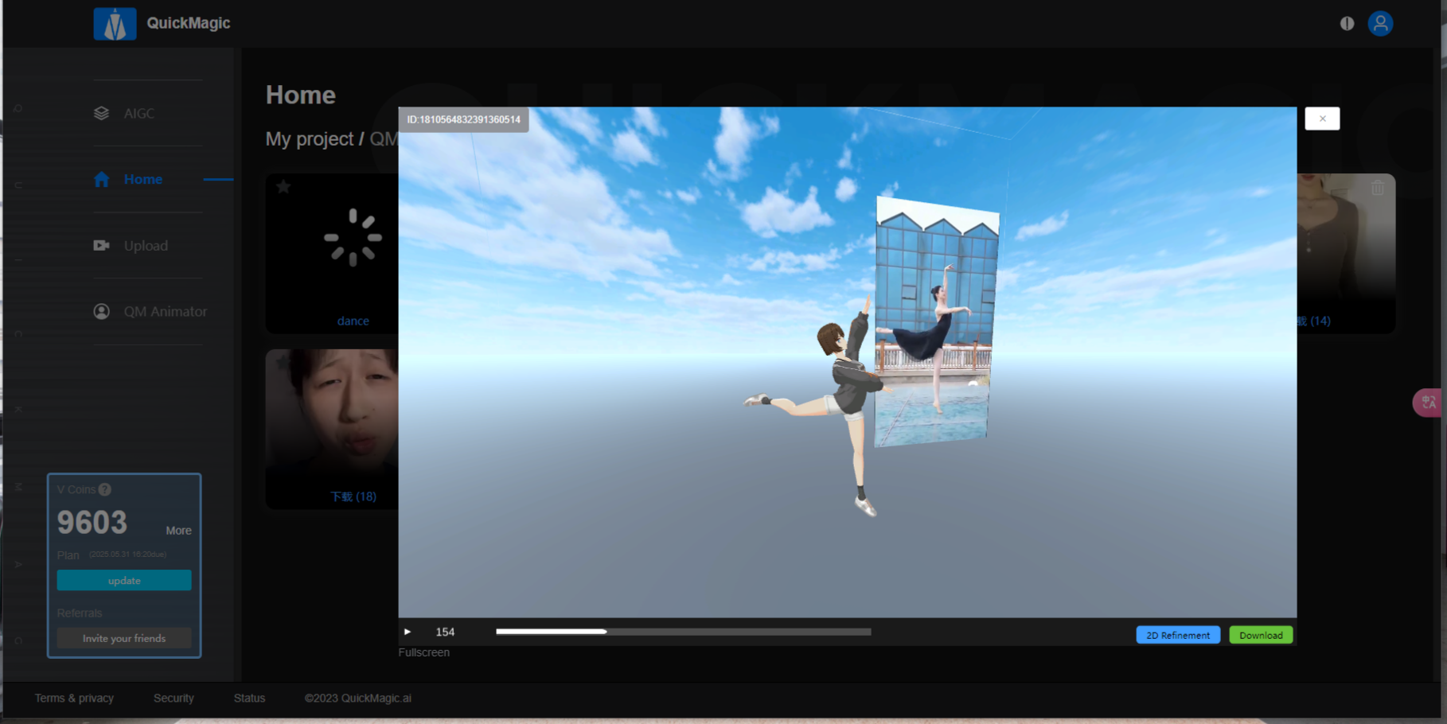Click the Home house icon
This screenshot has width=1447, height=724.
coord(101,179)
